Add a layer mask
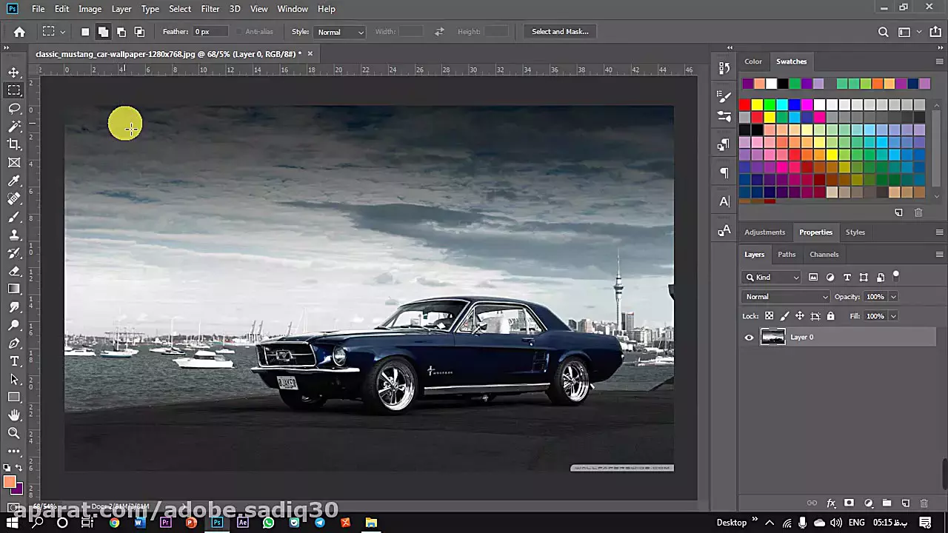 pyautogui.click(x=849, y=503)
